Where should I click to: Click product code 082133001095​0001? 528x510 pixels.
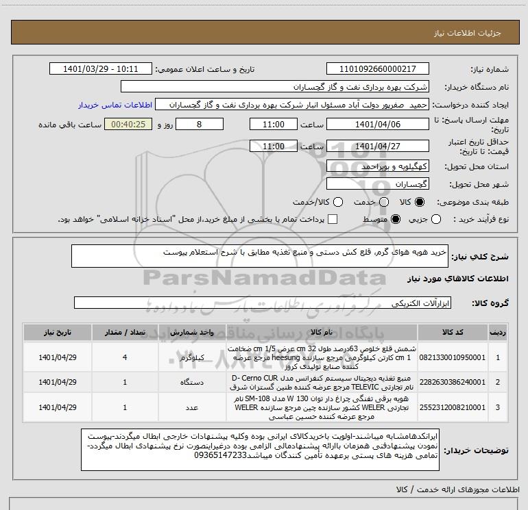click(x=453, y=357)
